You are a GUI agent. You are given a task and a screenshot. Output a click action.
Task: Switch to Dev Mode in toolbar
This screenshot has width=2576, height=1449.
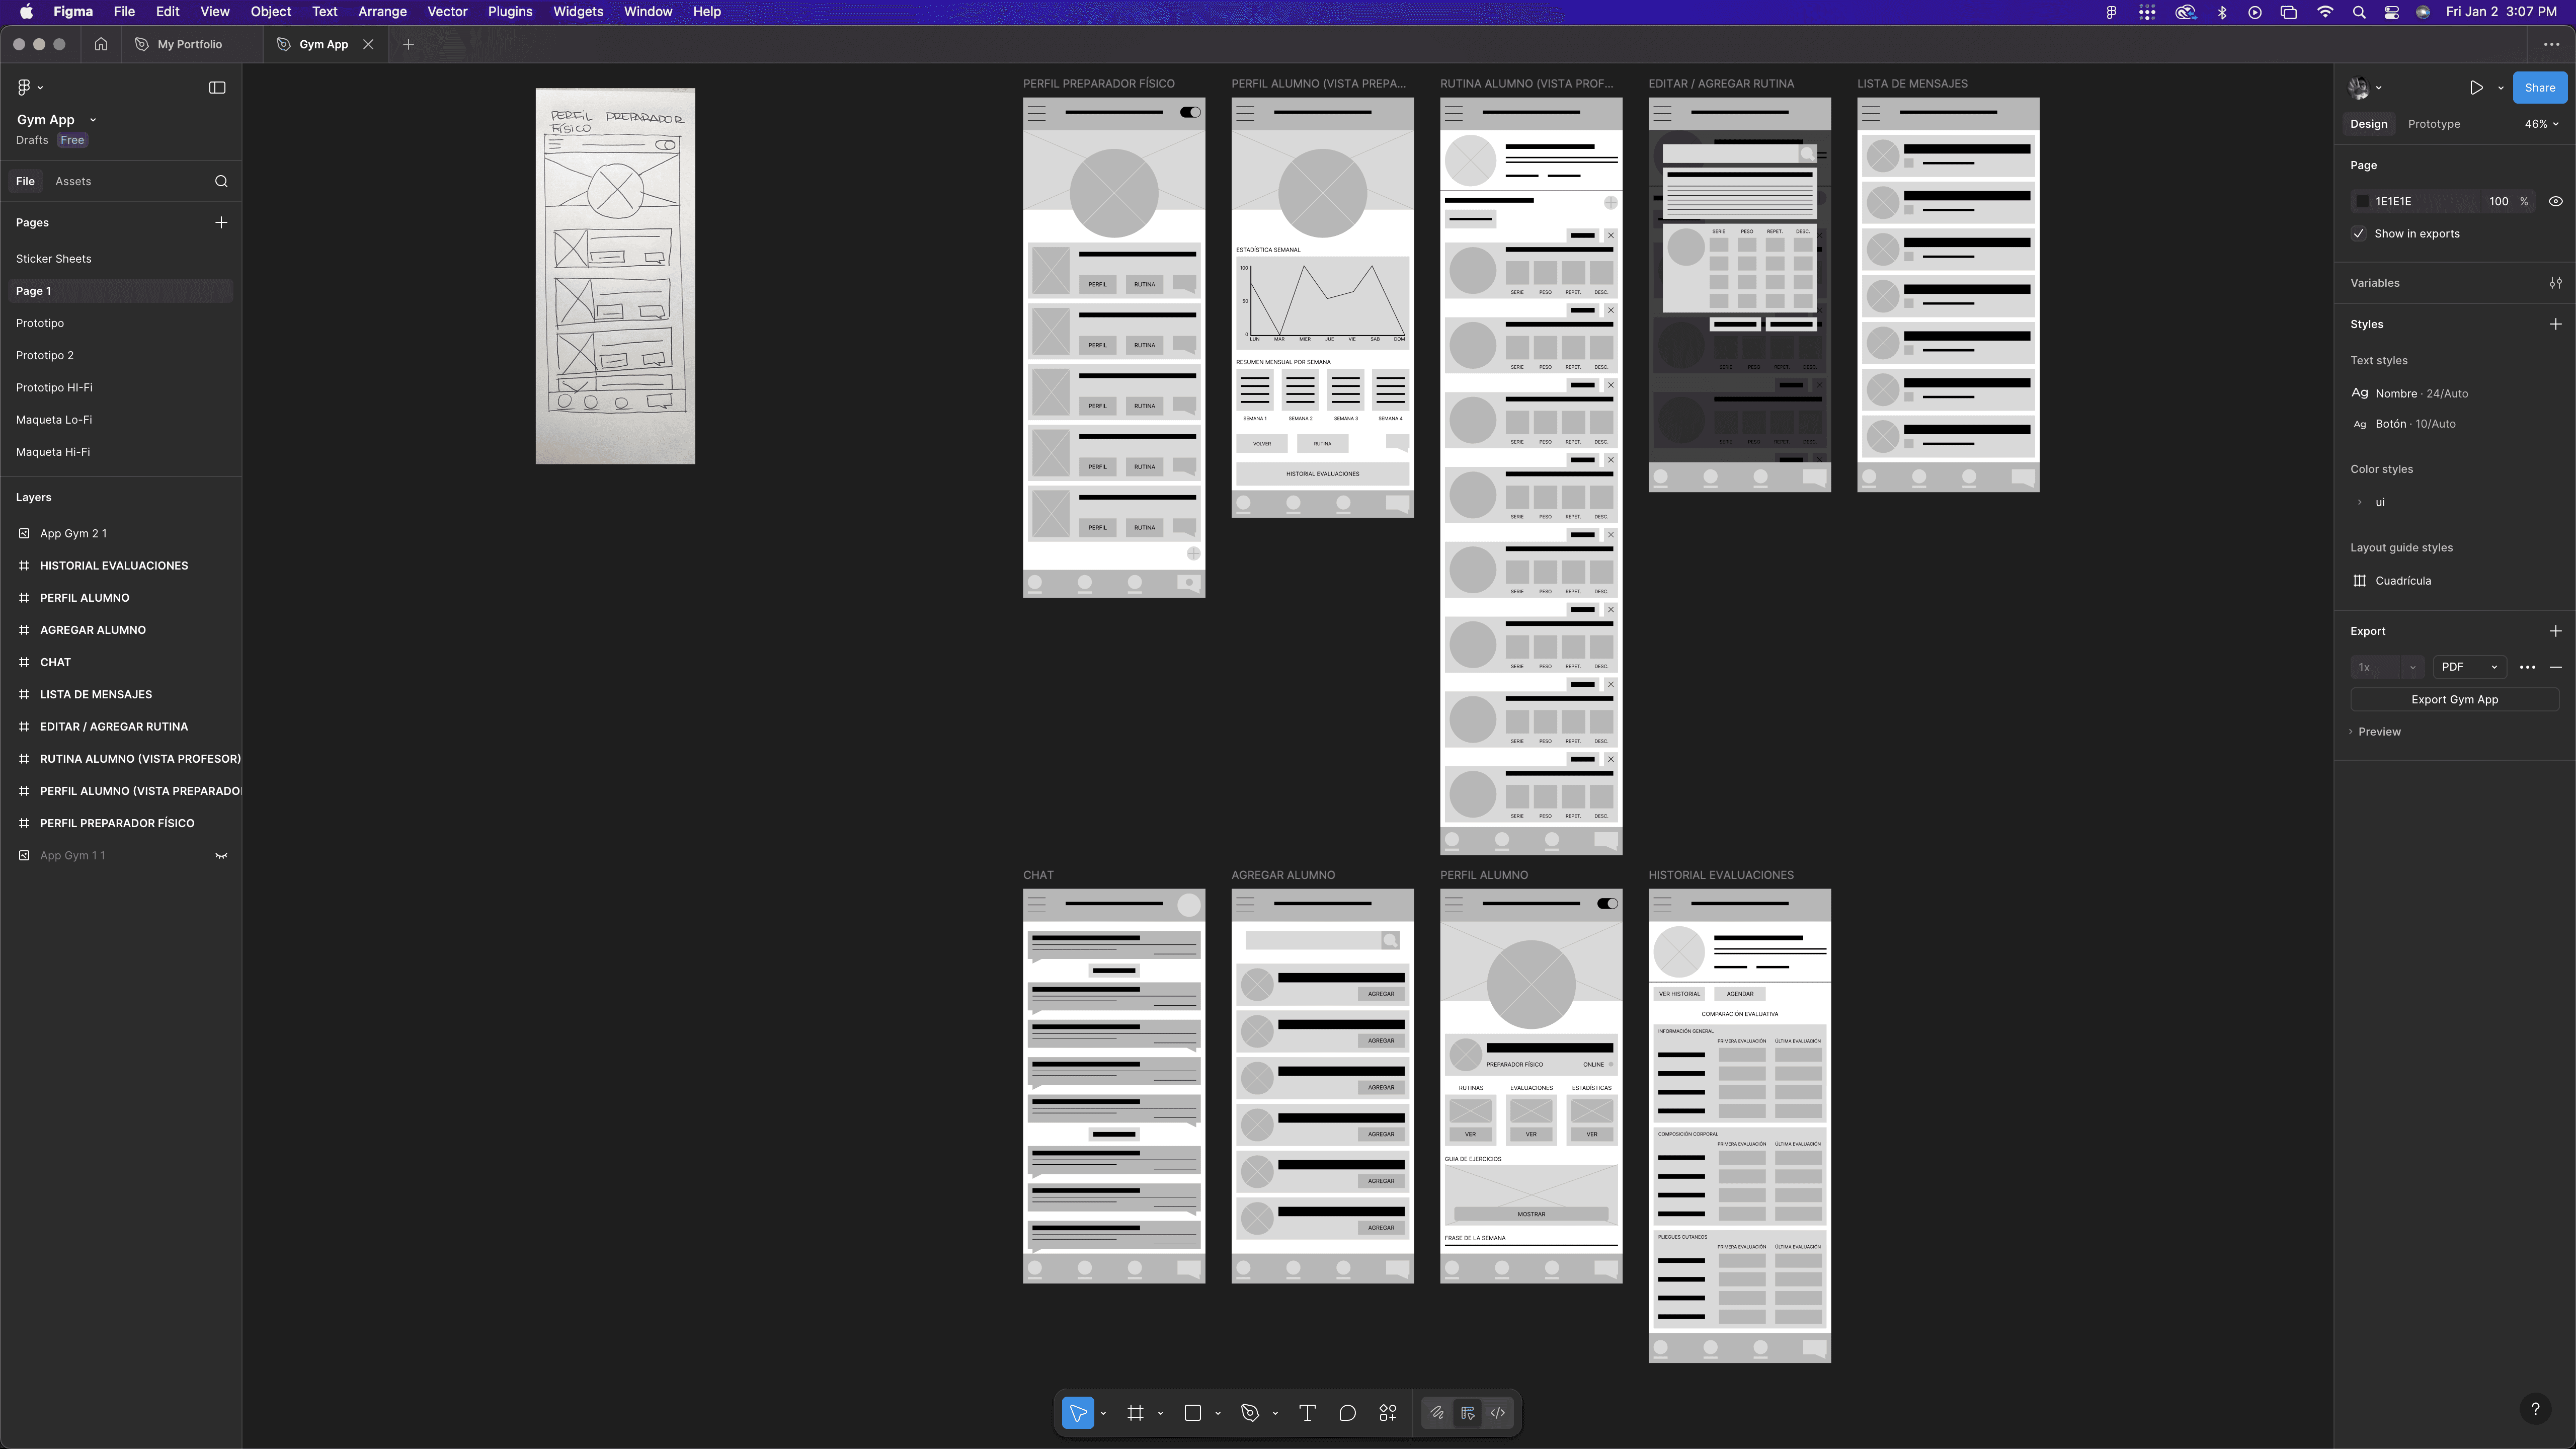tap(1498, 1413)
